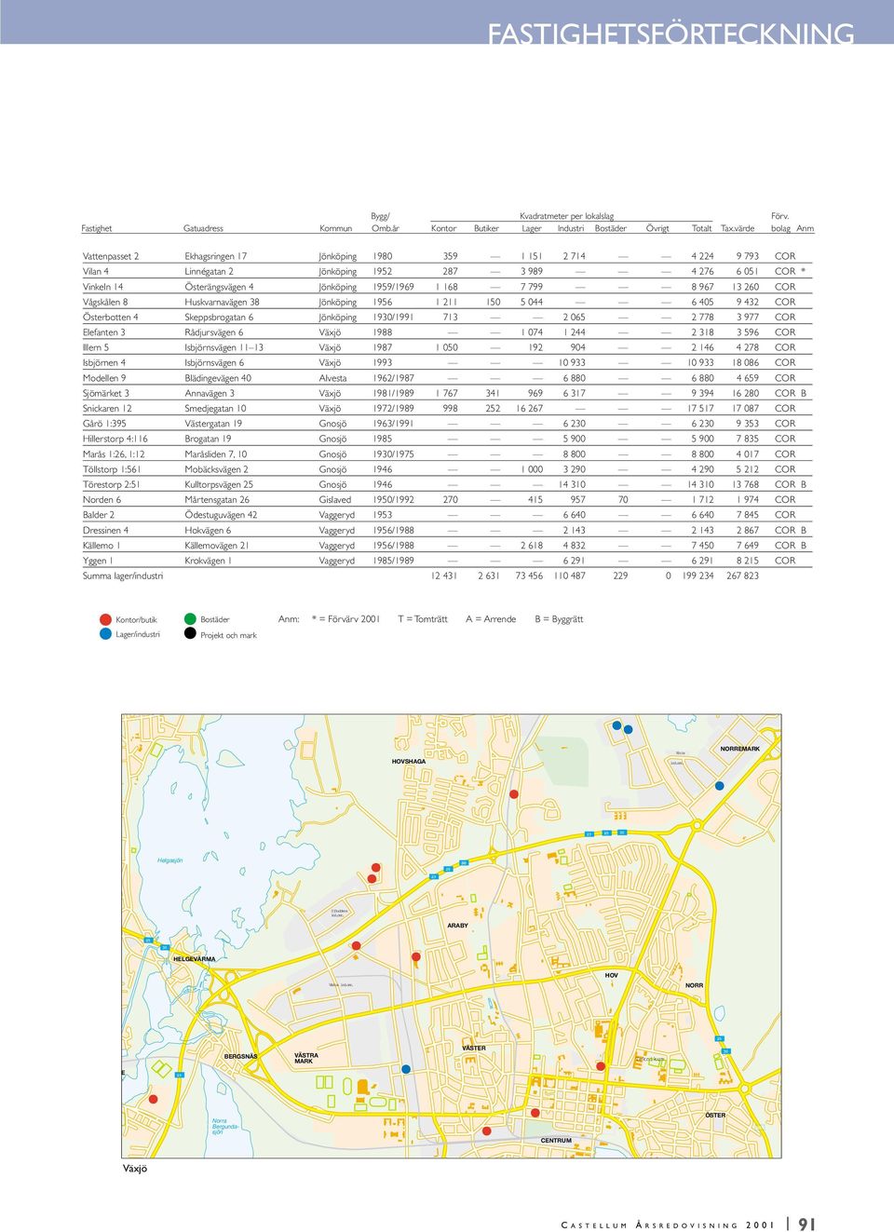Click the HELGEVÄRMA district label on map

(x=195, y=958)
